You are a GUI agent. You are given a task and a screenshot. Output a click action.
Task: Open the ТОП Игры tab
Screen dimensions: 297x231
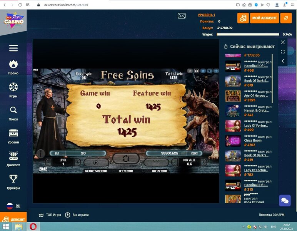50,215
